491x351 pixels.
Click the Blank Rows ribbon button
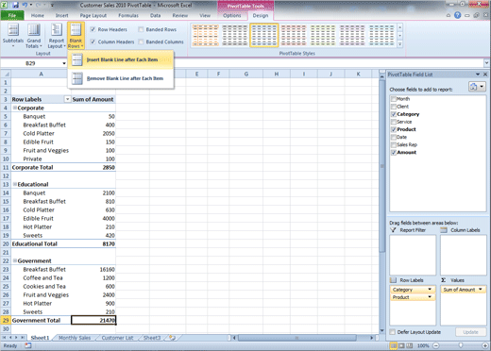[x=76, y=36]
